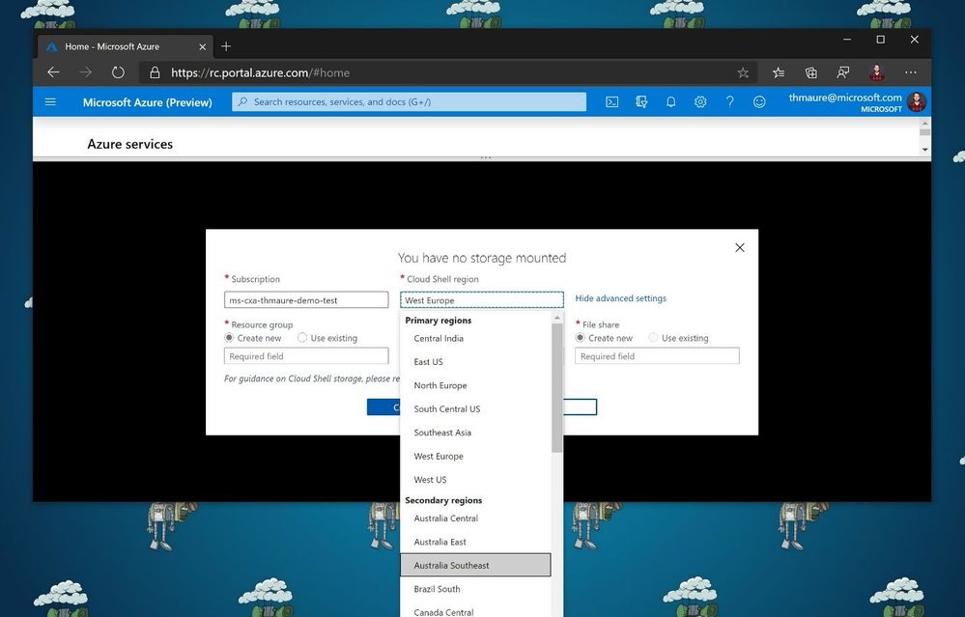The image size is (965, 617).
Task: Choose Brazil South region
Action: click(475, 589)
